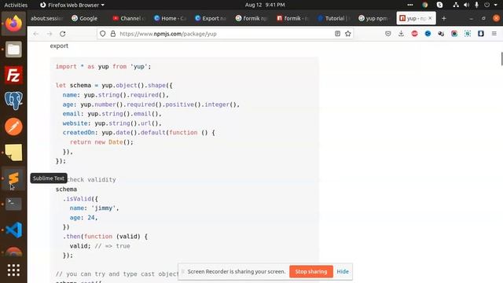Open the Skype tray icon

pyautogui.click(x=440, y=5)
